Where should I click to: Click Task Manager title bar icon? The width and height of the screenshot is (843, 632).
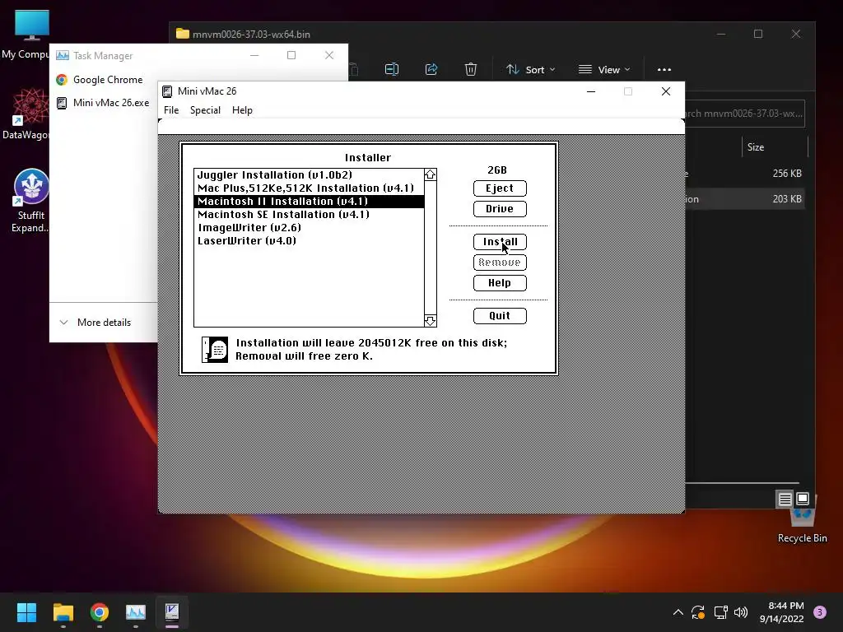(63, 55)
